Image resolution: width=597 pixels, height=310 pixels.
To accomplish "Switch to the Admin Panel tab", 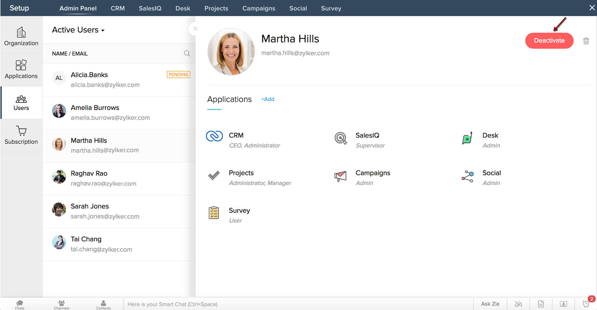I will coord(78,8).
